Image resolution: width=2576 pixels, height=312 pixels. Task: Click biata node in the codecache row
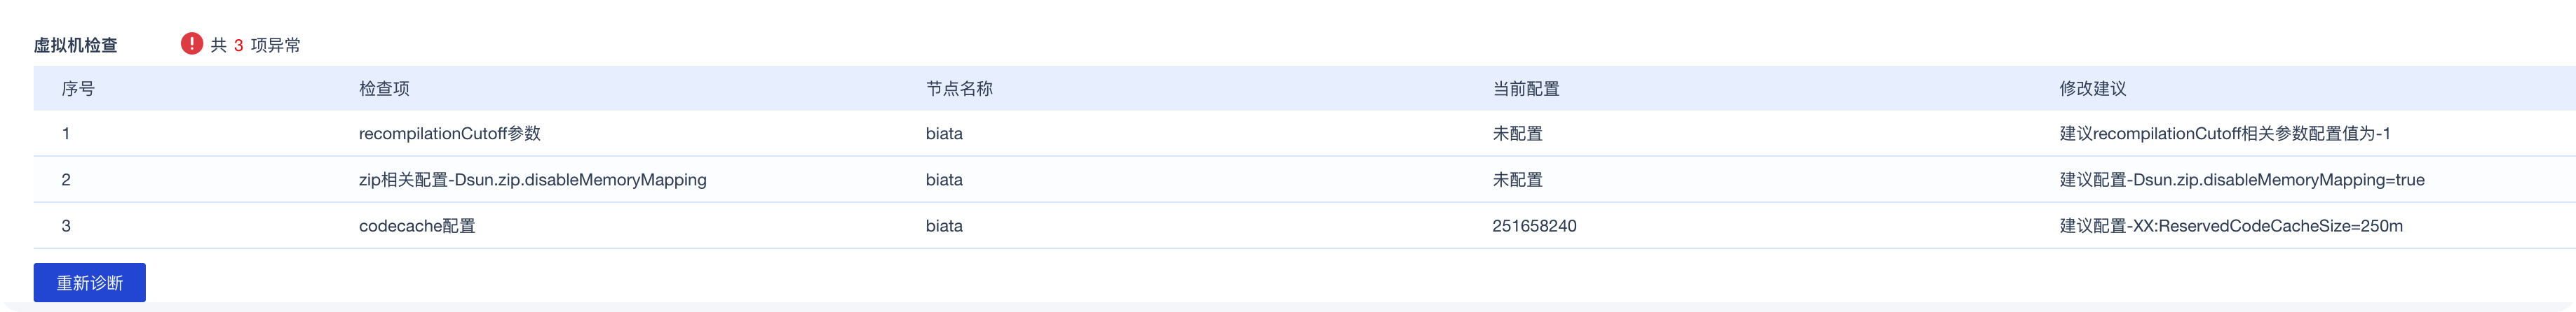[x=944, y=226]
